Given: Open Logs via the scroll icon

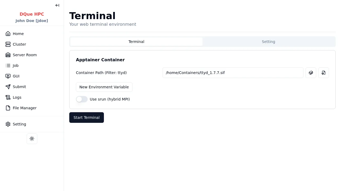Looking at the screenshot, I should (8, 97).
